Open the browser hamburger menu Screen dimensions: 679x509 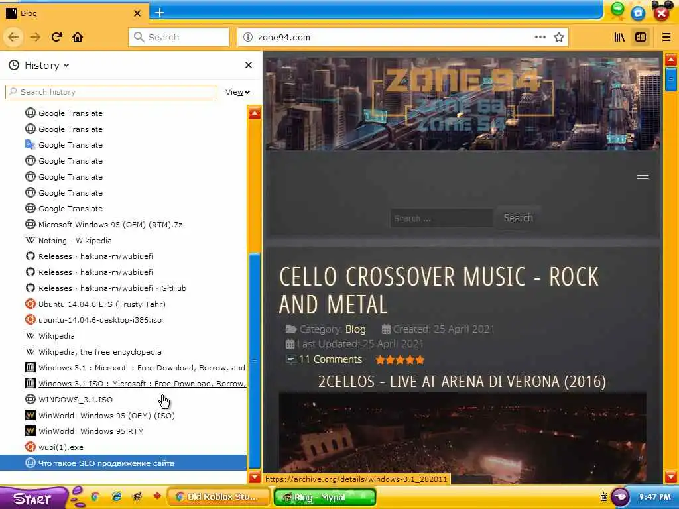click(x=666, y=37)
